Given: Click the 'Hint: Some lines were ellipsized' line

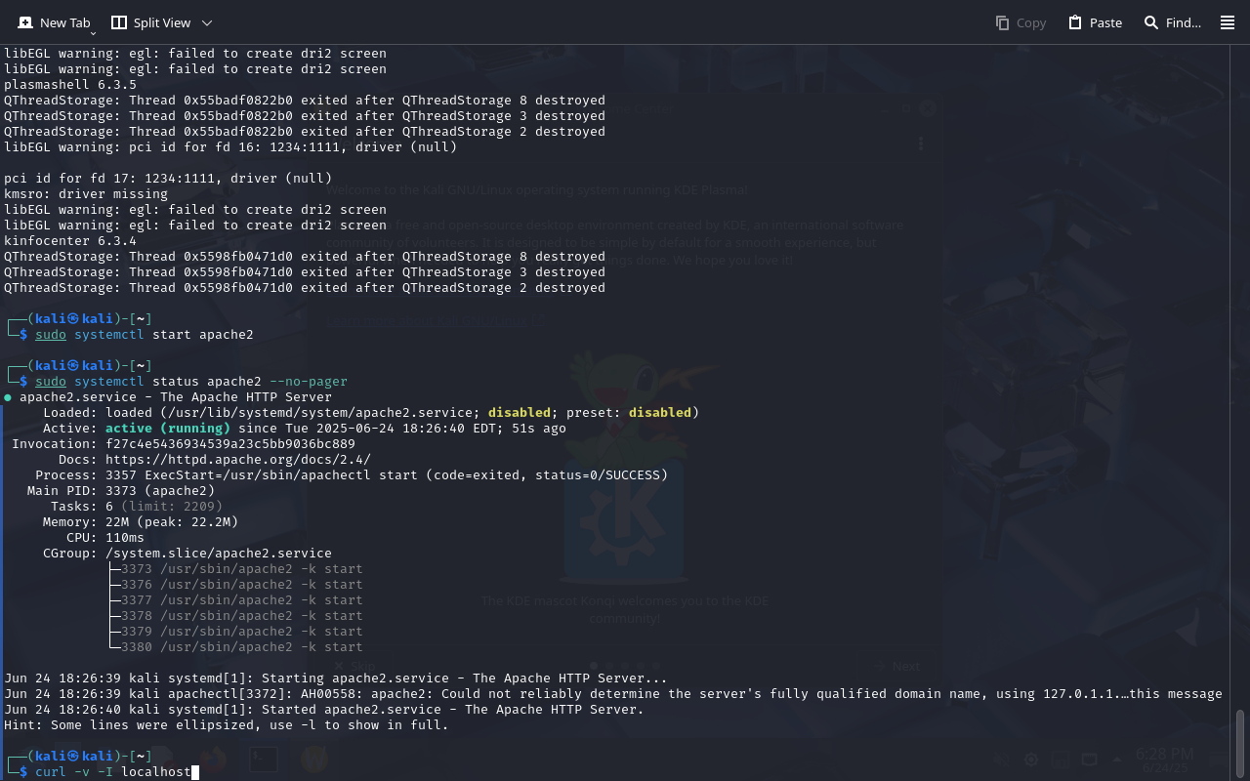Looking at the screenshot, I should [227, 725].
